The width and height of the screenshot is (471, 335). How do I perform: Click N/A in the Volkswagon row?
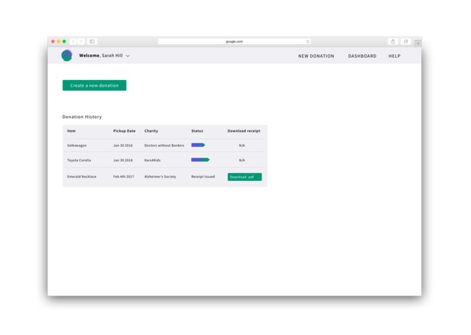pos(242,145)
